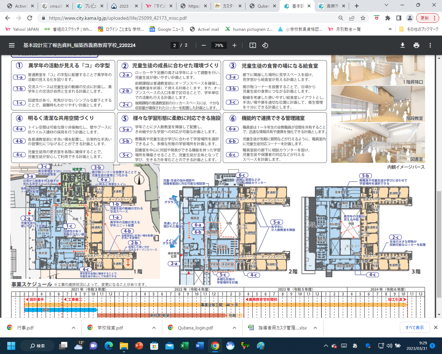Print the PDF document
Viewport: 442px width, 354px height.
coord(416,45)
